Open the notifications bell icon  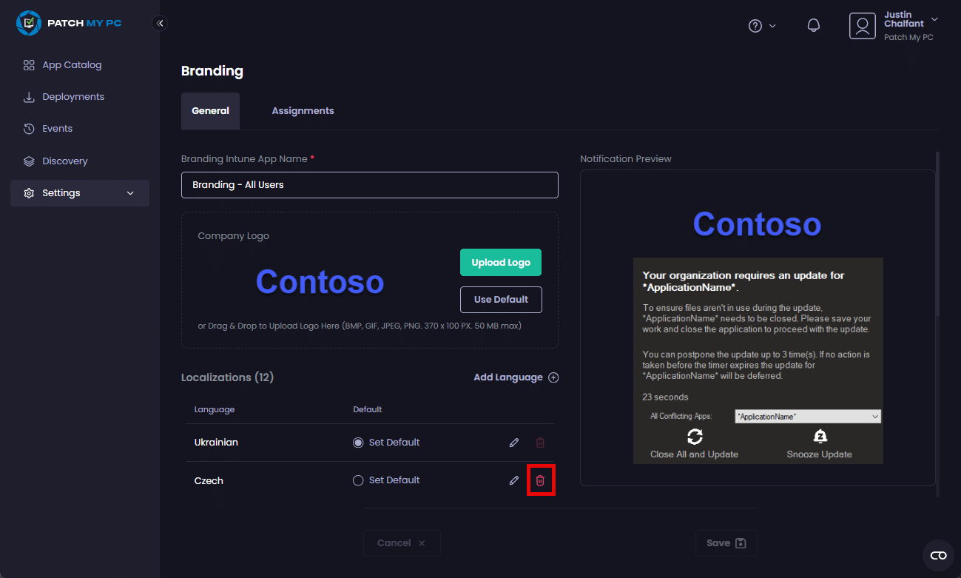(814, 26)
